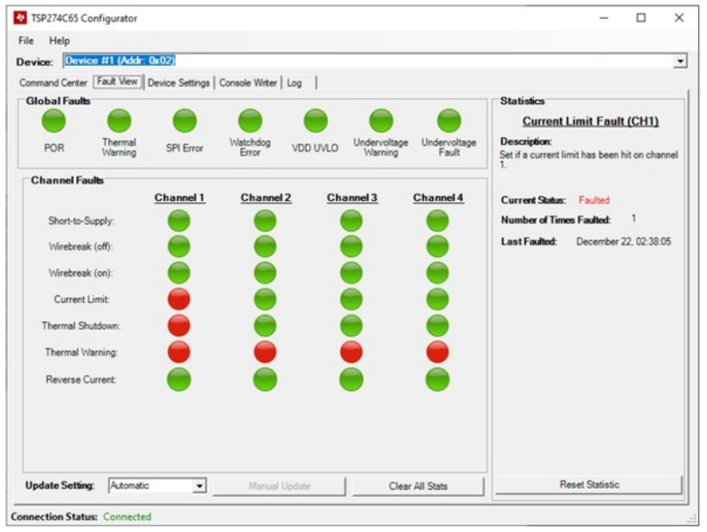Image resolution: width=707 pixels, height=532 pixels.
Task: Open the File menu
Action: (x=25, y=41)
